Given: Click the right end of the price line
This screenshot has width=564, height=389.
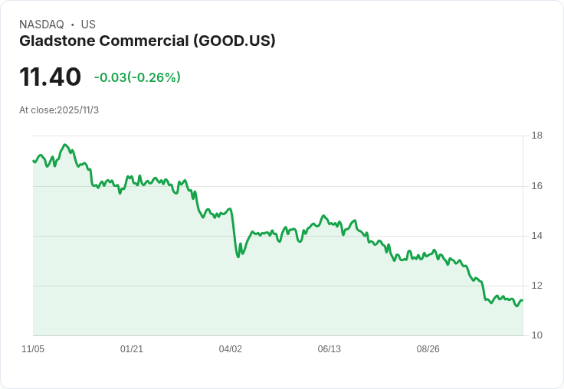Looking at the screenshot, I should [522, 301].
